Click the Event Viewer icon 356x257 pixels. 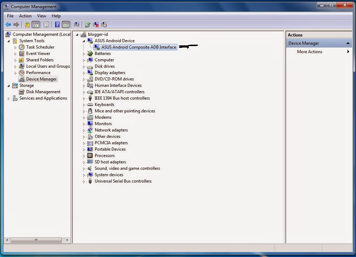click(22, 53)
